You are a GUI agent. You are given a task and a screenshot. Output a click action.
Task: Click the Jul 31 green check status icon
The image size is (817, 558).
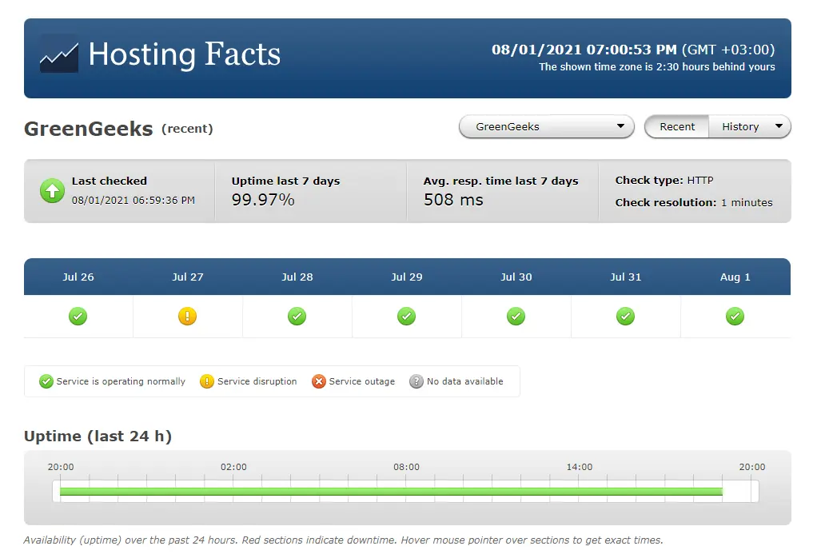[625, 317]
